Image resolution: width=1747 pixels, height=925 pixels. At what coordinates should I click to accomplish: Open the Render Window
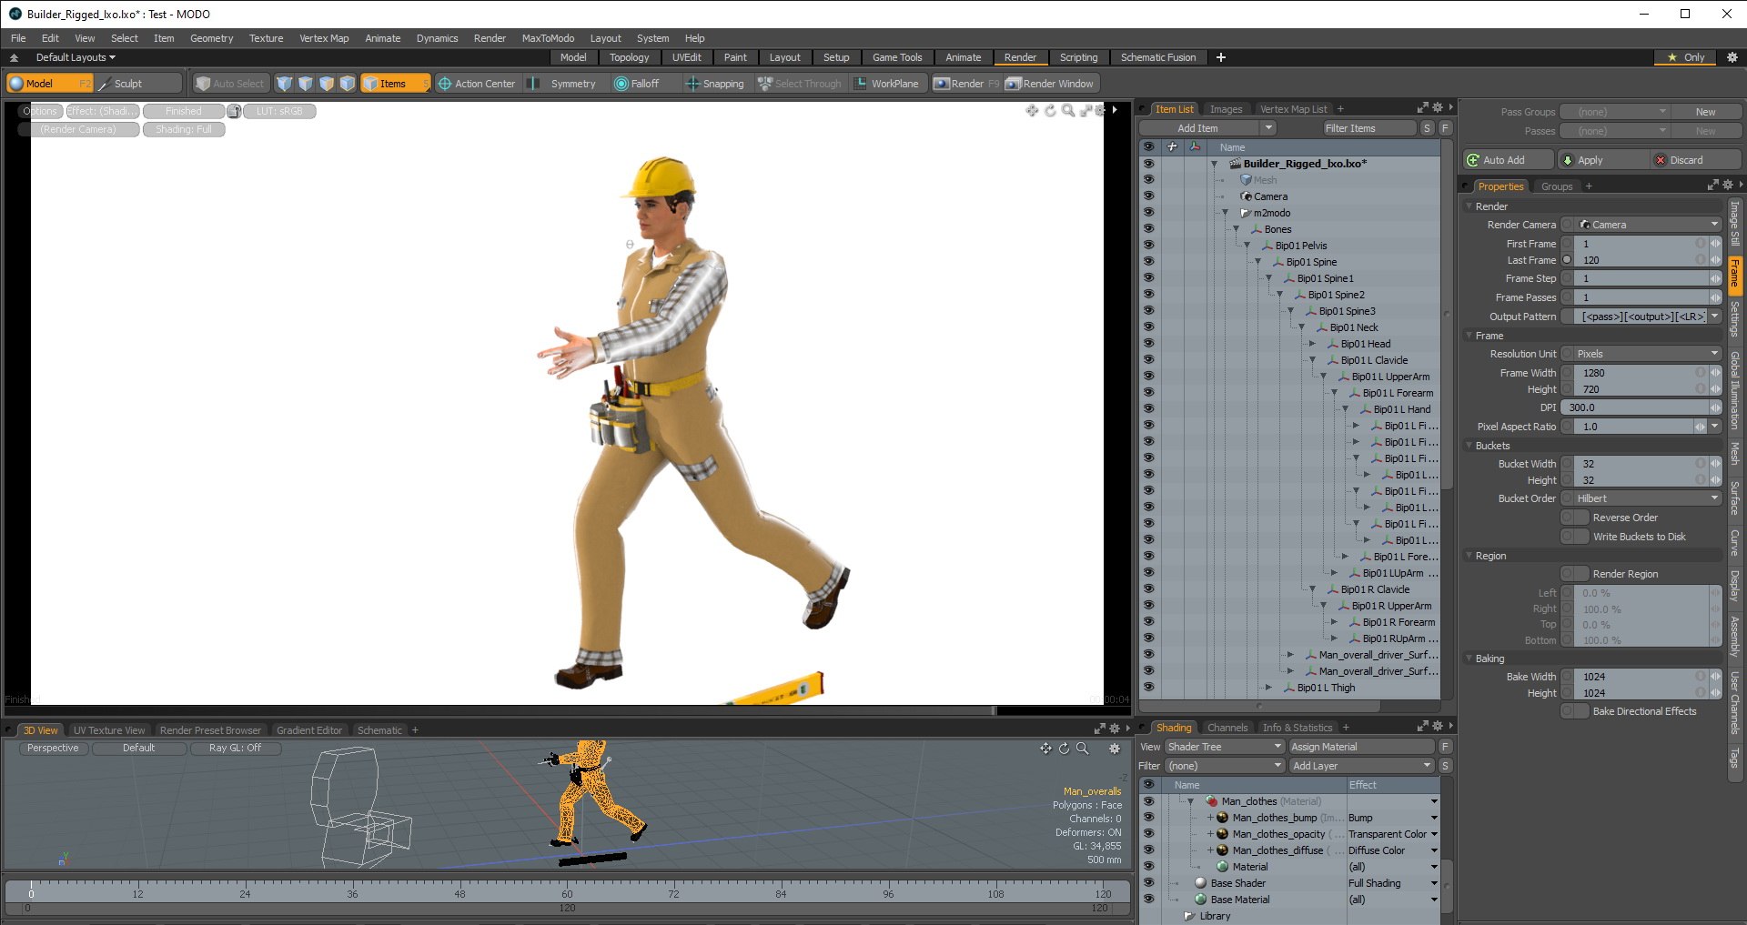pos(1049,84)
